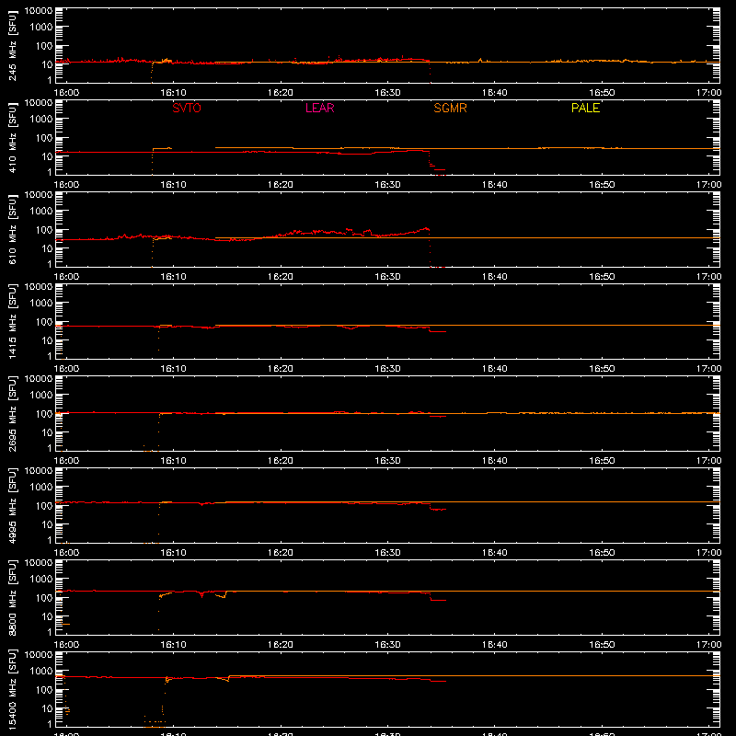Click the 100 tick on 610 MHz axis

tap(44, 230)
